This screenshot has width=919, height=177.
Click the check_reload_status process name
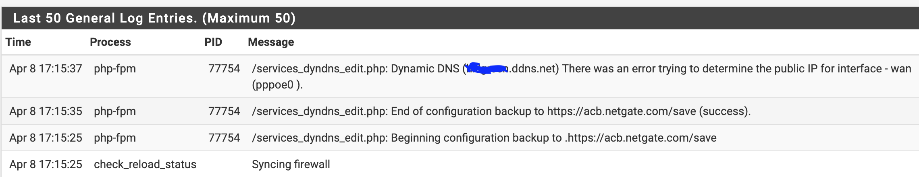tap(145, 164)
